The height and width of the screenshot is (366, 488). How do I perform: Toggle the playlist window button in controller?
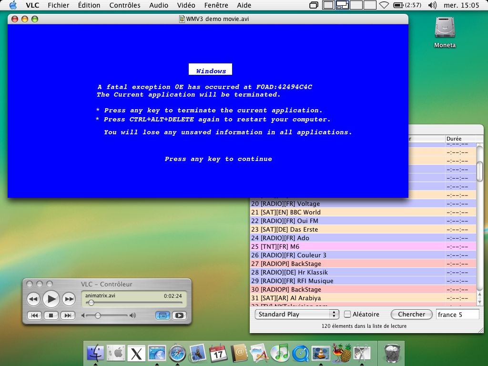point(163,315)
